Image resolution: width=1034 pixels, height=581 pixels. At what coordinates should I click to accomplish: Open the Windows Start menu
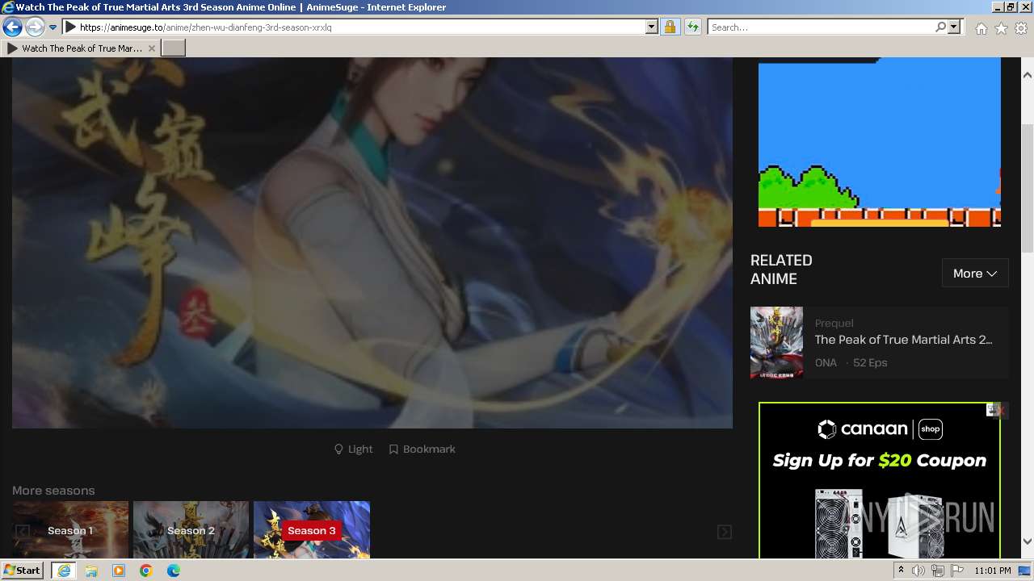[x=23, y=571]
